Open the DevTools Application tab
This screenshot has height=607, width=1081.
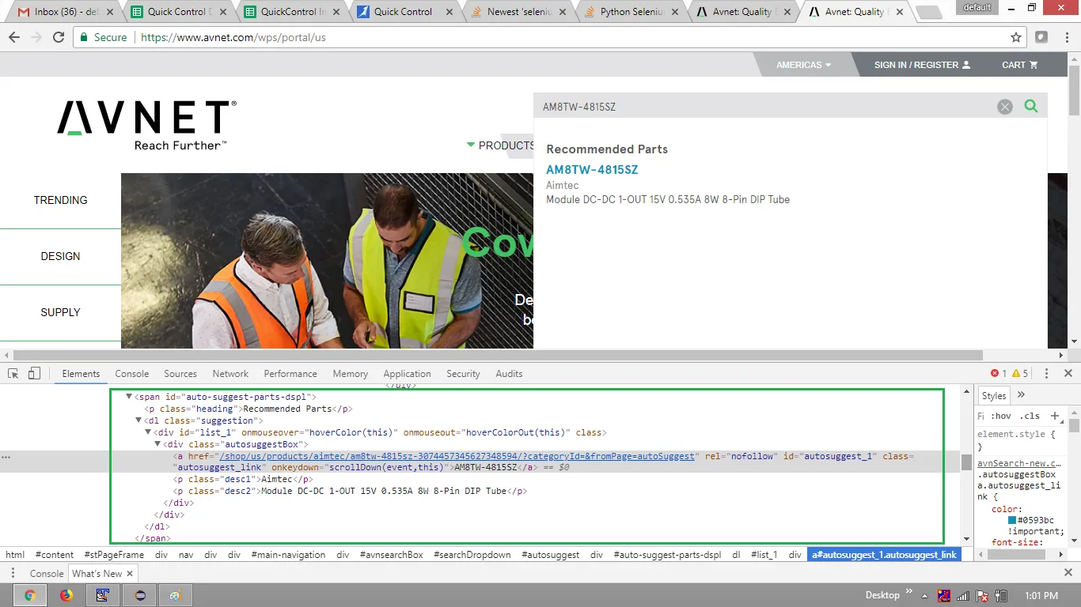(407, 374)
